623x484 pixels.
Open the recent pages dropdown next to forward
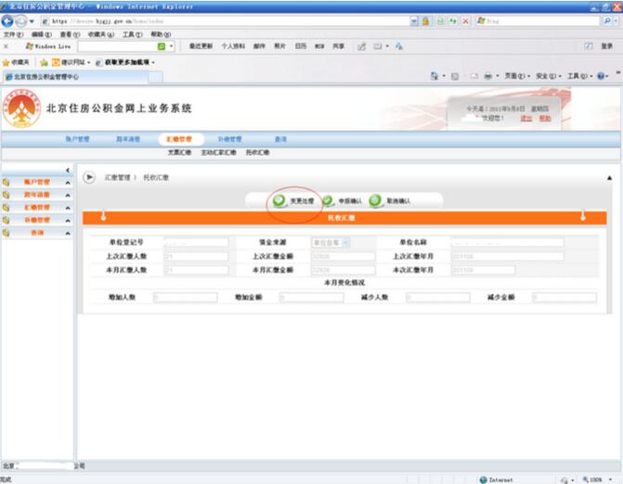(32, 21)
